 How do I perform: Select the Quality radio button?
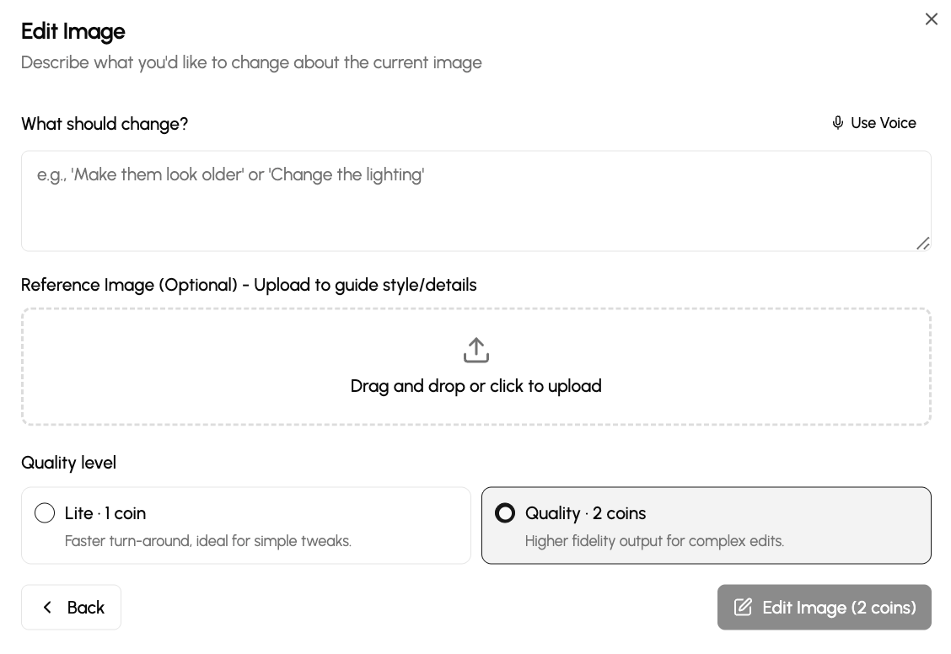(x=505, y=513)
